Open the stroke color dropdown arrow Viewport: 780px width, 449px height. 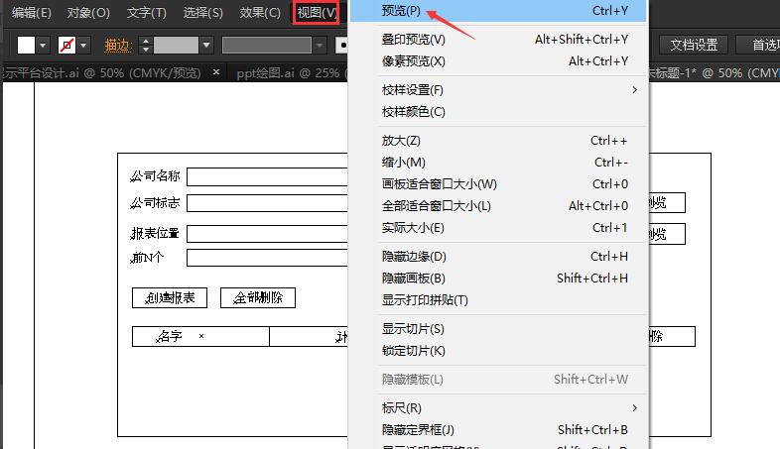(x=83, y=46)
